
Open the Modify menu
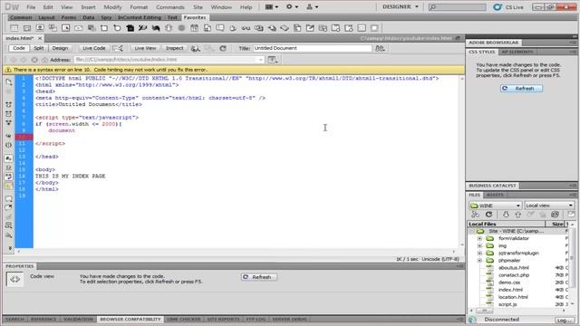(x=112, y=7)
